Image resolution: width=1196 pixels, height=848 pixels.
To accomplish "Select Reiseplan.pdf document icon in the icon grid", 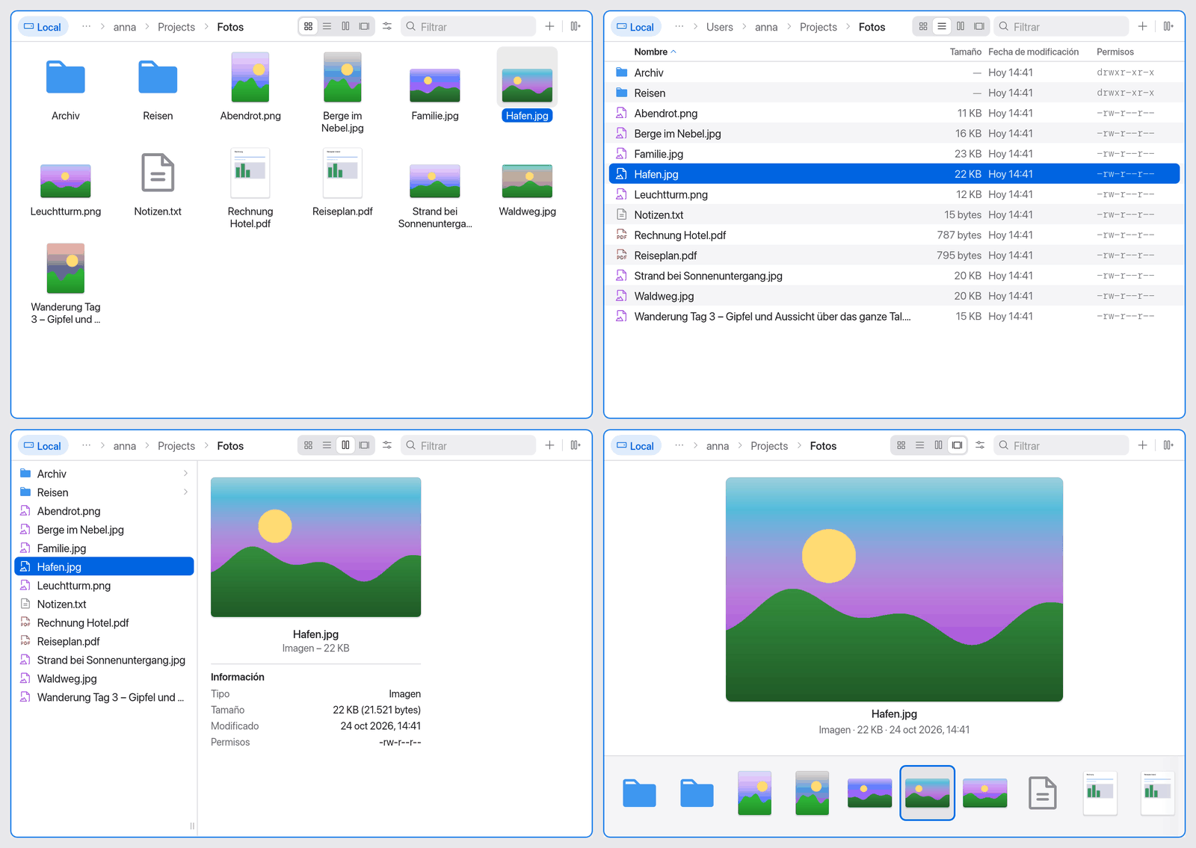I will (x=342, y=173).
